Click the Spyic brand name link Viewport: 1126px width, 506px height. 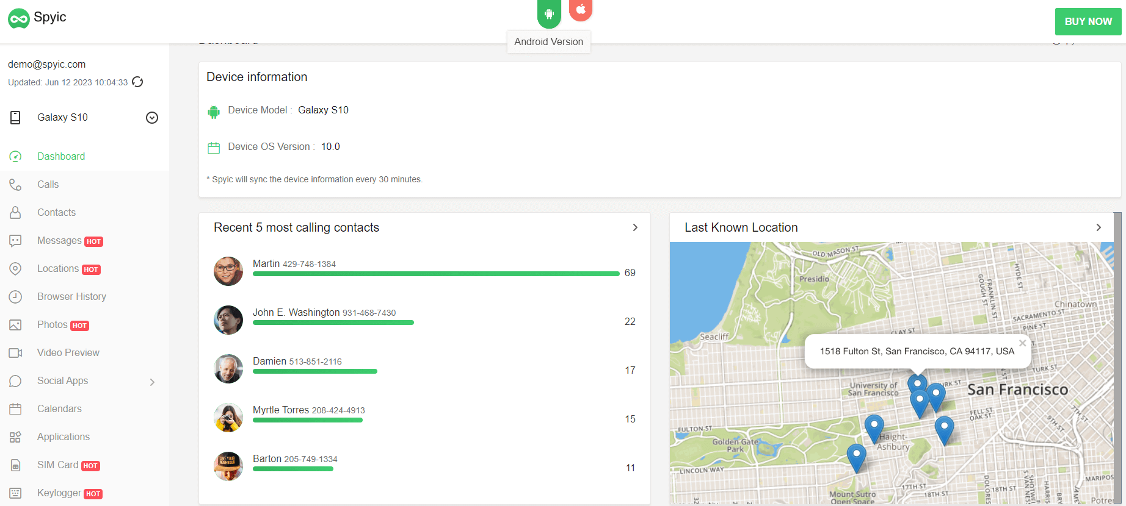50,17
